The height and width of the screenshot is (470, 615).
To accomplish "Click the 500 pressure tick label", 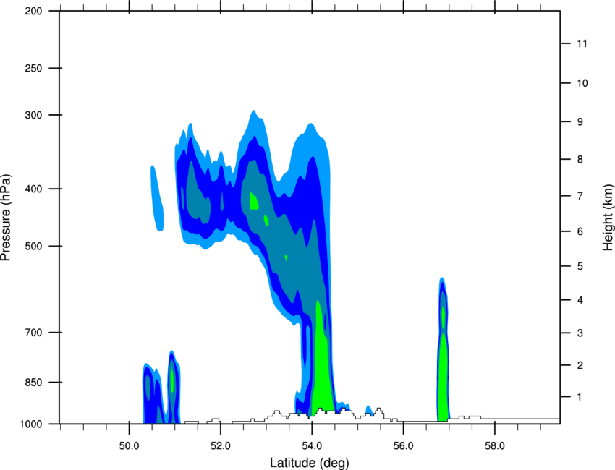I will point(33,246).
